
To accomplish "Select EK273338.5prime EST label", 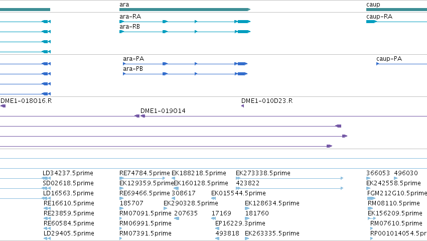I will coord(263,173).
